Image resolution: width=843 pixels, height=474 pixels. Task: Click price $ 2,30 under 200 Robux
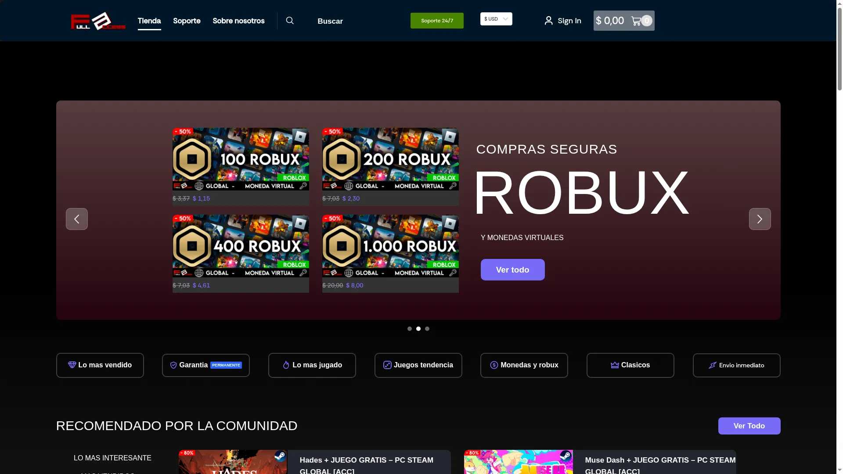pyautogui.click(x=351, y=198)
